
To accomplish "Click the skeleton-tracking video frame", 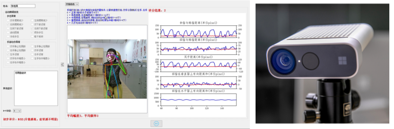I will [x=107, y=69].
